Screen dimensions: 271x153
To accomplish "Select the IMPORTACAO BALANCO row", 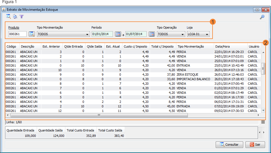I will point(133,79).
